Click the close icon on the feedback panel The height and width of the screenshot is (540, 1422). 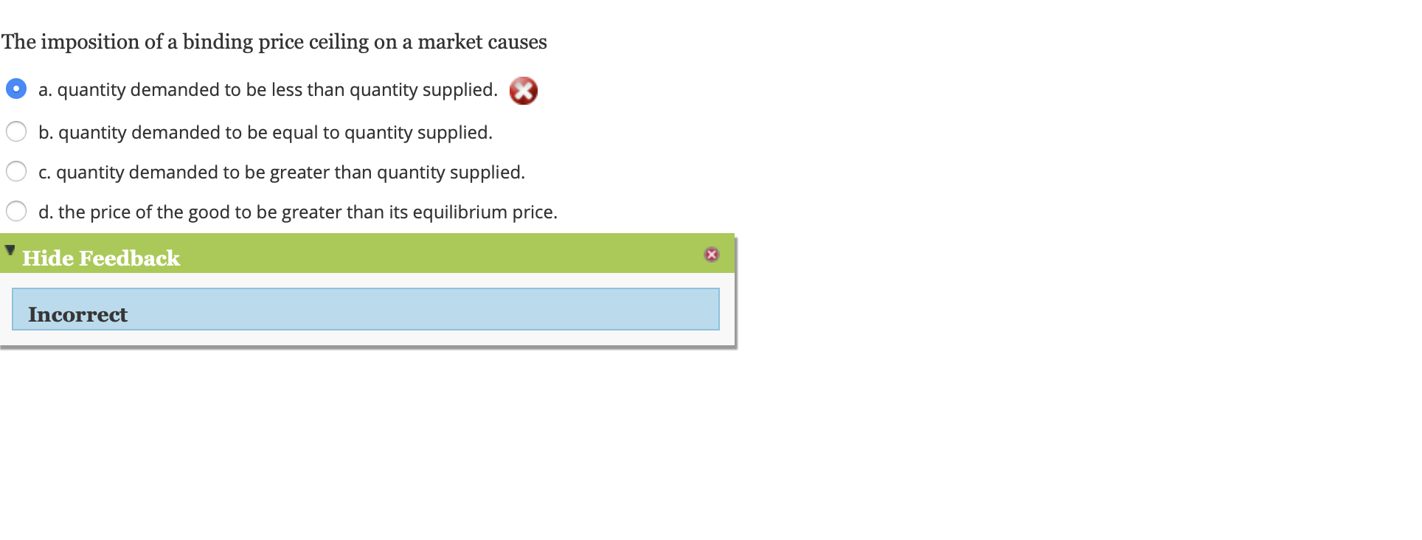click(x=711, y=254)
